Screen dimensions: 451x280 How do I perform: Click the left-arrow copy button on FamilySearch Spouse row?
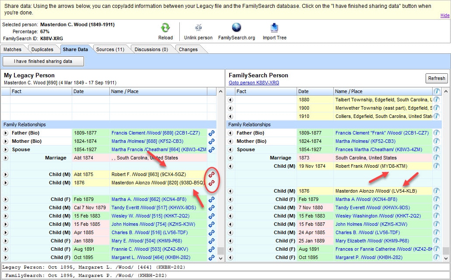pyautogui.click(x=231, y=150)
